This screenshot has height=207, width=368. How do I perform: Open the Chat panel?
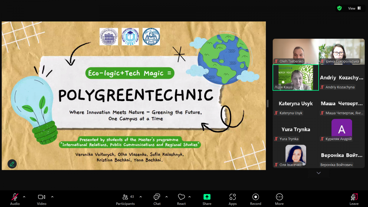coord(157,199)
